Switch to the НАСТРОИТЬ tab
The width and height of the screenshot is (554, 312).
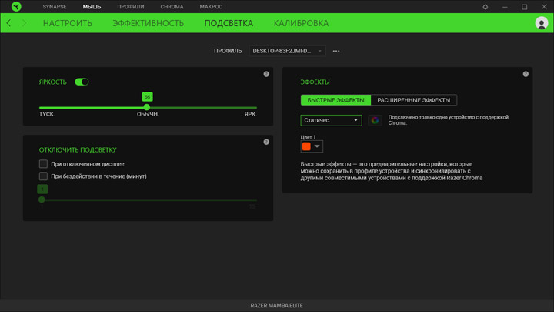[x=68, y=23]
